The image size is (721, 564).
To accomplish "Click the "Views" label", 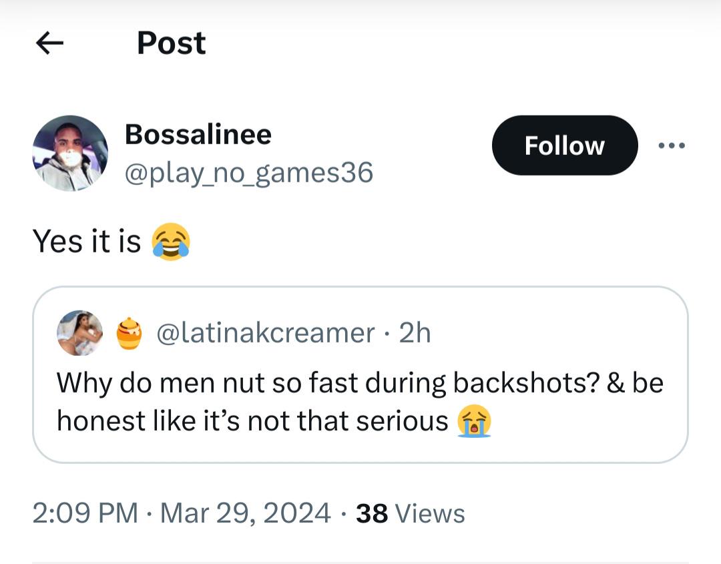I will pos(430,513).
